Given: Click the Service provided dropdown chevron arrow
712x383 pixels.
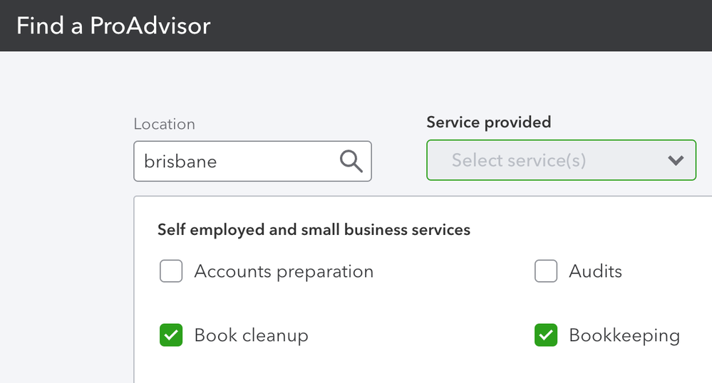Looking at the screenshot, I should [676, 160].
